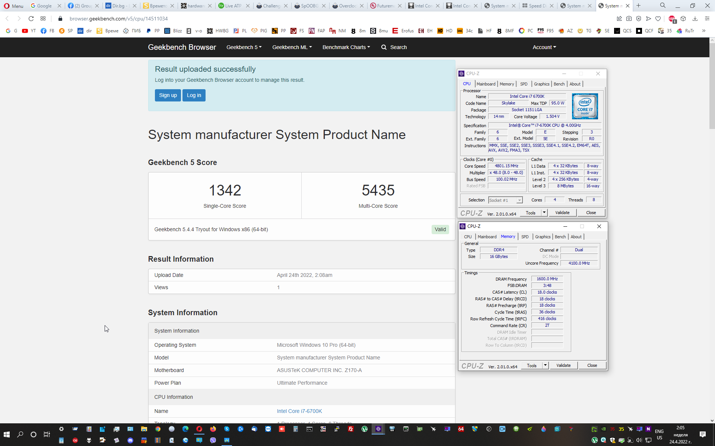Open Discord from the taskbar
This screenshot has width=715, height=446.
(130, 440)
